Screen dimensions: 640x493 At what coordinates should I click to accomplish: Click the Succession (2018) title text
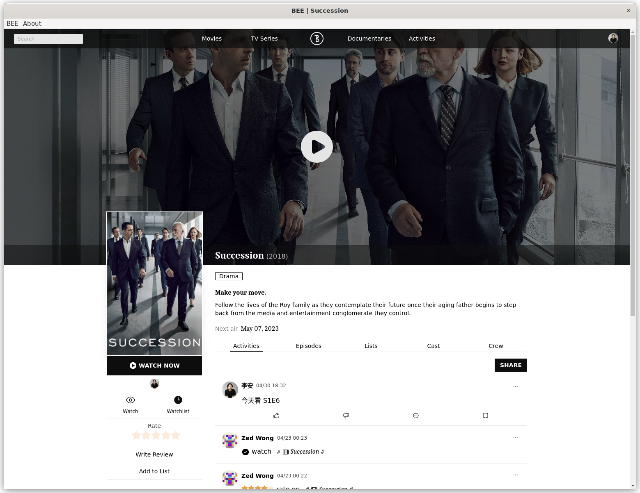(x=251, y=255)
